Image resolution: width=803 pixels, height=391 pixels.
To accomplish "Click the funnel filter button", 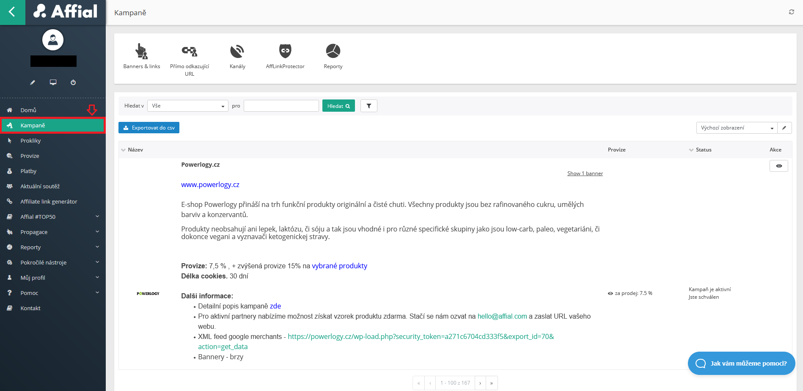I will (369, 106).
